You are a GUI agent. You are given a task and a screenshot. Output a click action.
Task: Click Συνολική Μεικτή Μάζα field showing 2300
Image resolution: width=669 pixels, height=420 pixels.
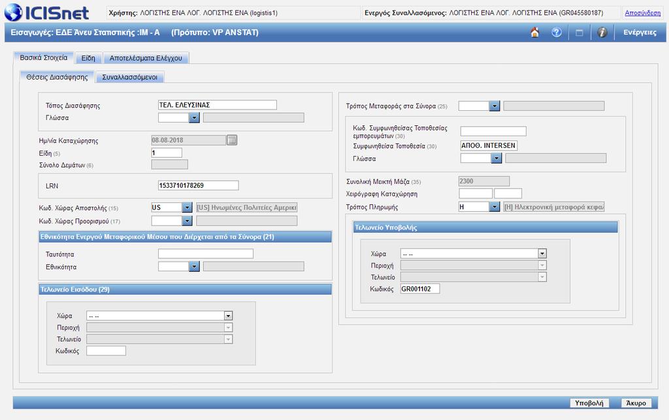click(484, 181)
